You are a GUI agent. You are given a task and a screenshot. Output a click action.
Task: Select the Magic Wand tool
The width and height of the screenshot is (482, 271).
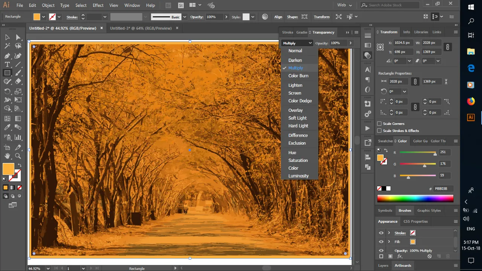[x=7, y=46]
